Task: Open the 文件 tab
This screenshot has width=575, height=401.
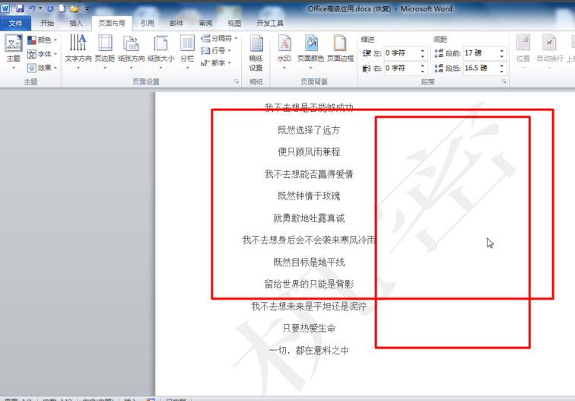Action: 15,23
